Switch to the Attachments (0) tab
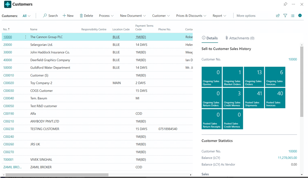Image resolution: width=308 pixels, height=178 pixels. pyautogui.click(x=240, y=38)
